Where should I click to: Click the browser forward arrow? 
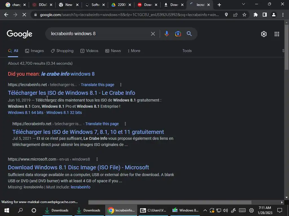click(x=15, y=15)
